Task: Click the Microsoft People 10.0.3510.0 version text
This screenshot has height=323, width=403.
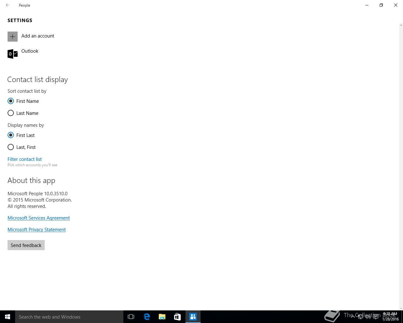Action: pyautogui.click(x=37, y=194)
